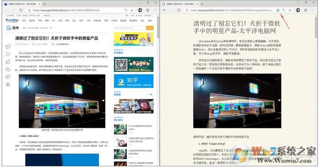
Task: Open a new tab in left window
Action: (x=44, y=4)
